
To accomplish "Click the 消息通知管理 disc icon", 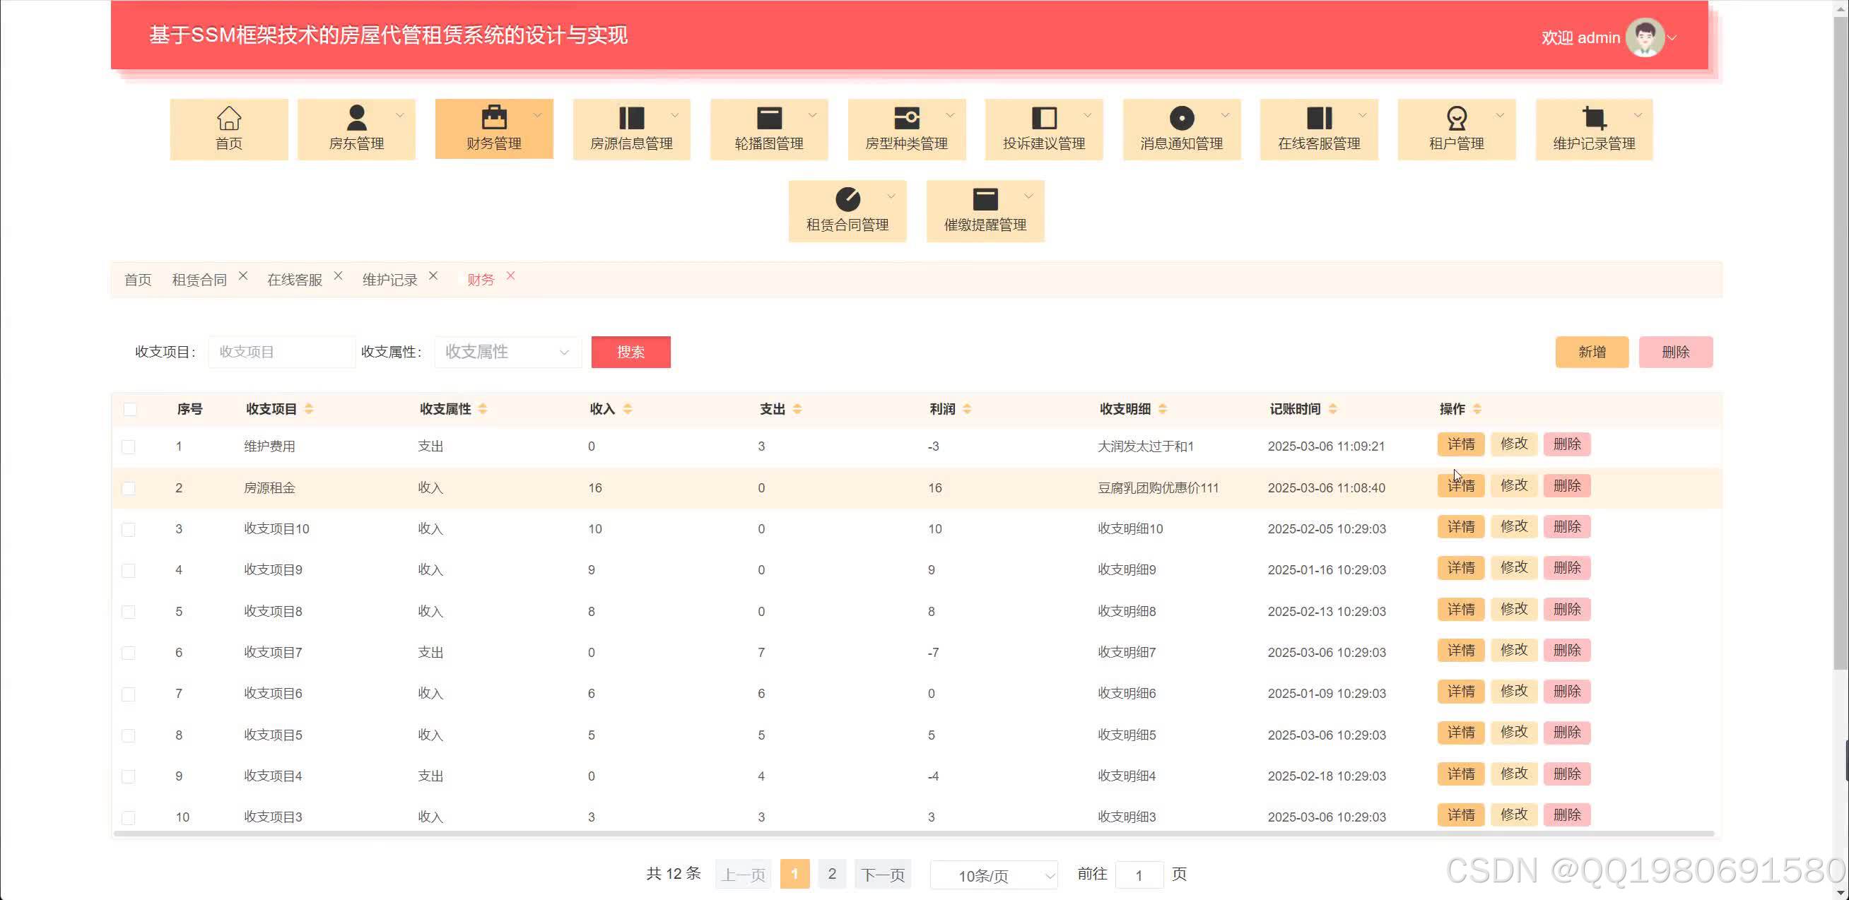I will pyautogui.click(x=1181, y=118).
